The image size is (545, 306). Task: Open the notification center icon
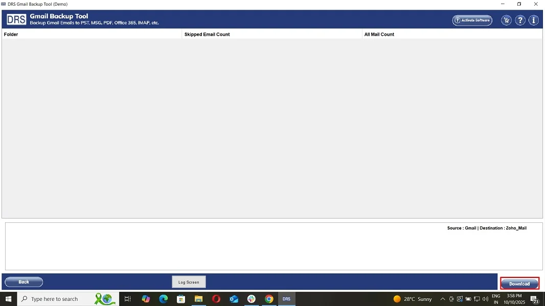point(535,299)
